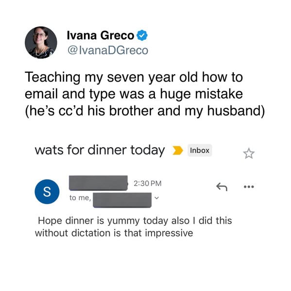Click the "(he's cc'd his brother" line
The height and width of the screenshot is (291, 291).
point(145,111)
